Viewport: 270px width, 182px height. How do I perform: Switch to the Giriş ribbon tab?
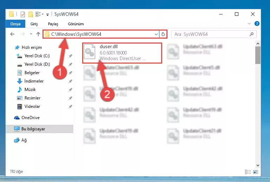(34, 24)
